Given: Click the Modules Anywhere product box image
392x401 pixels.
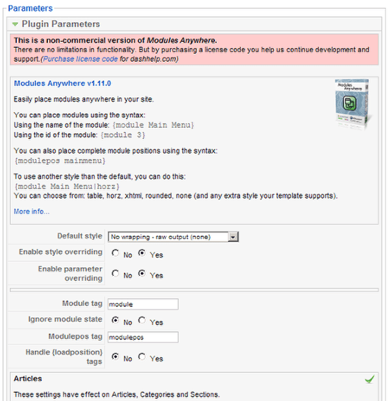Looking at the screenshot, I should click(353, 104).
